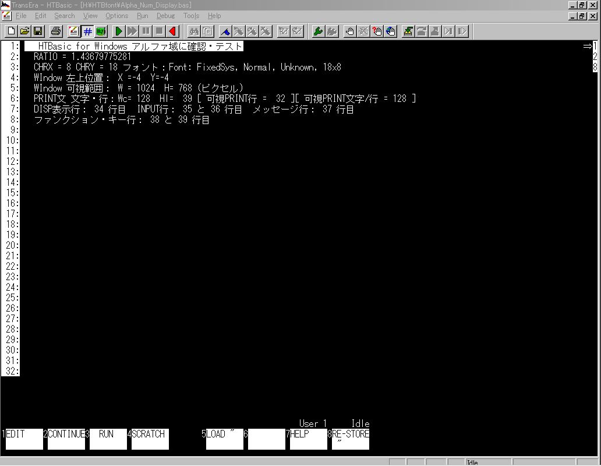
Task: Open the Tools menu
Action: pos(191,16)
